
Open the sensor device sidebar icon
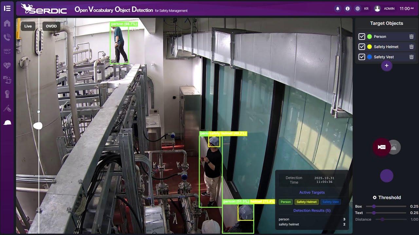click(x=7, y=94)
